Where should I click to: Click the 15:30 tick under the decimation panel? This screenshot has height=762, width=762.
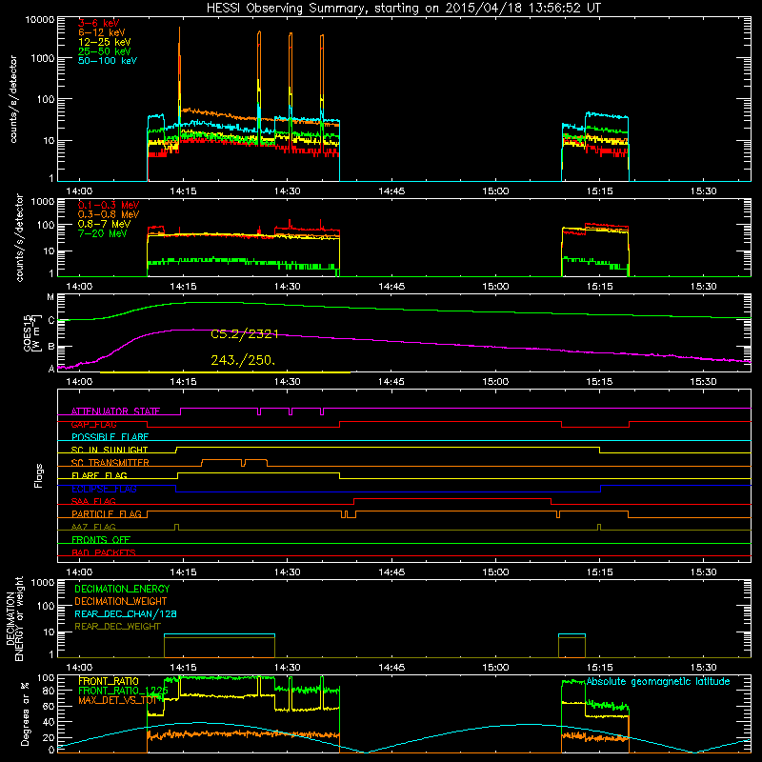pyautogui.click(x=704, y=668)
